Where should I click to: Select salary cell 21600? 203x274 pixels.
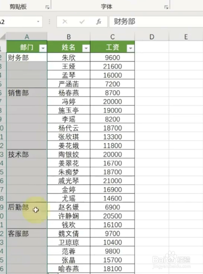point(112,66)
